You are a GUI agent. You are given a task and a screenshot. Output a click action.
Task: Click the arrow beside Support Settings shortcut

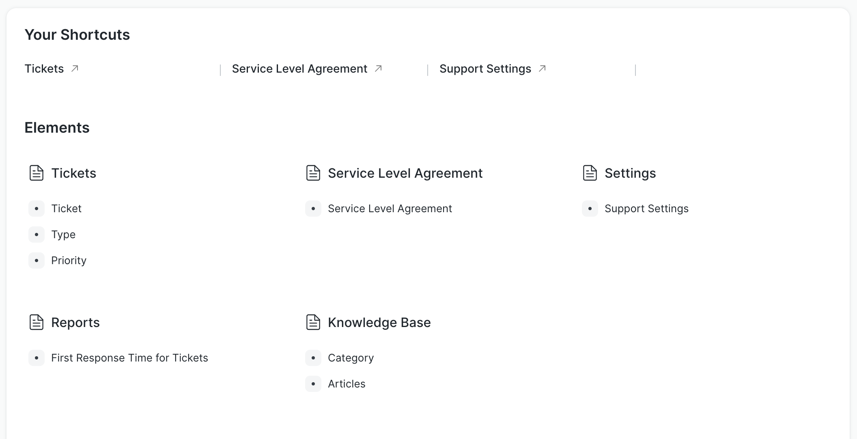tap(542, 69)
